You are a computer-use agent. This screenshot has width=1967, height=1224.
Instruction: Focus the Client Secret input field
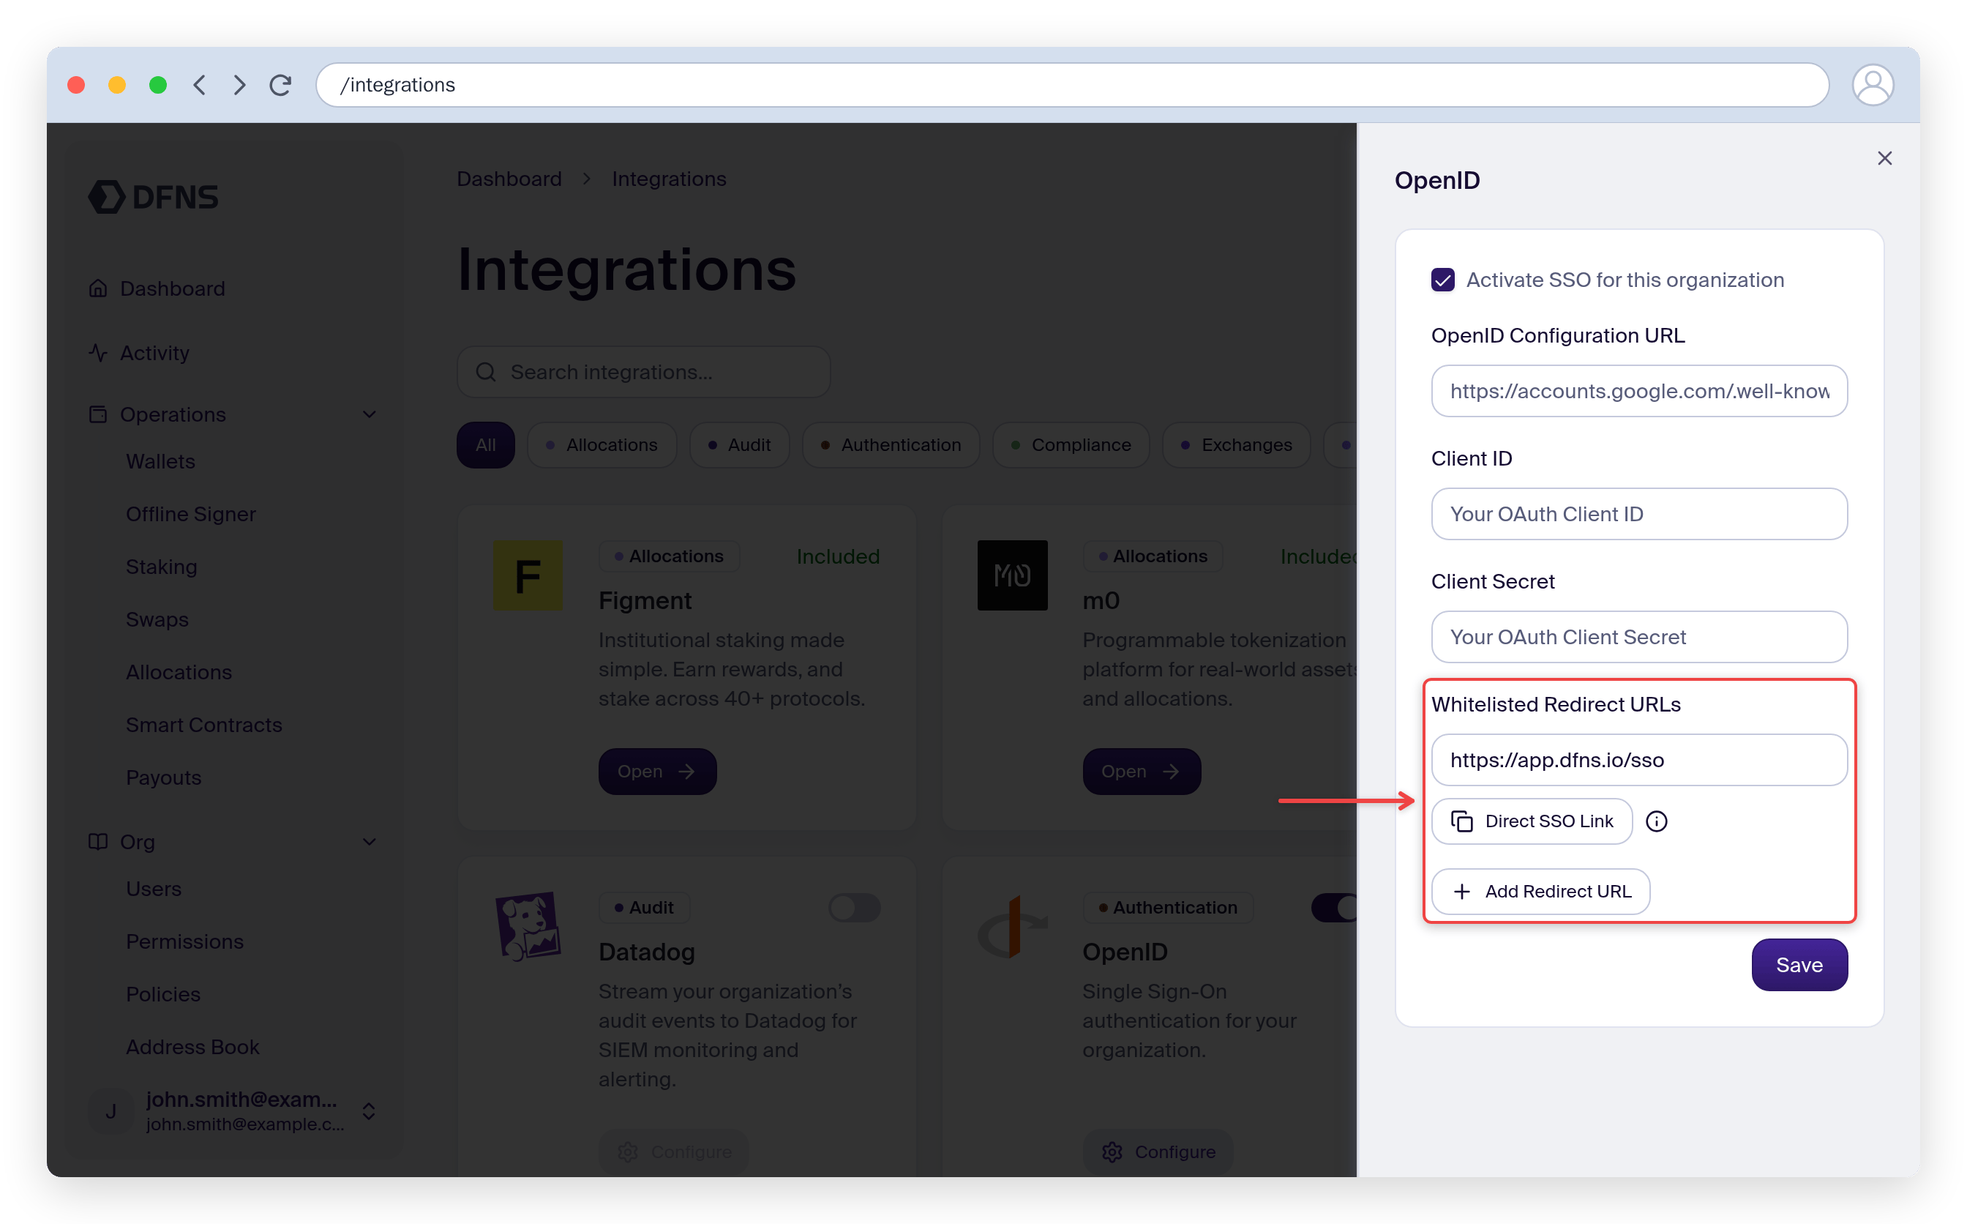tap(1638, 637)
